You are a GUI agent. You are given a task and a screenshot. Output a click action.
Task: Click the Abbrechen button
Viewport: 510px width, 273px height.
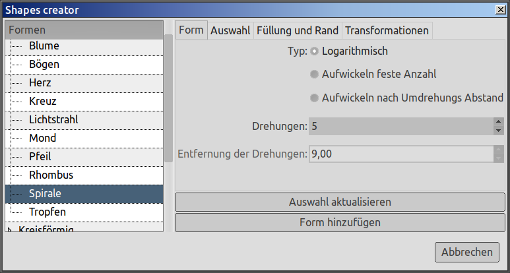click(466, 252)
